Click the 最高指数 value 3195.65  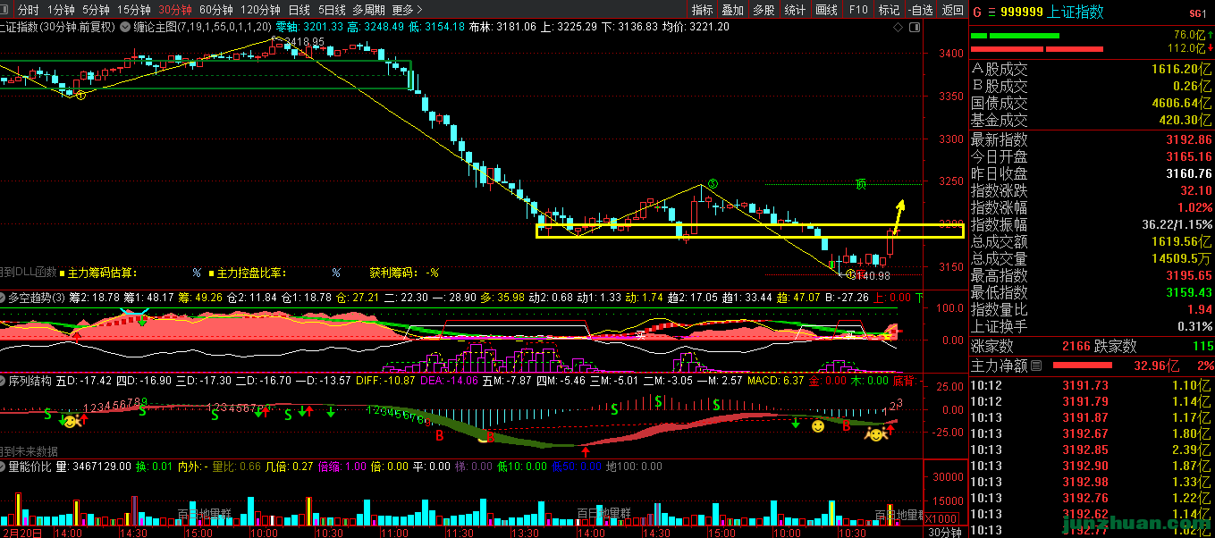click(x=1188, y=275)
